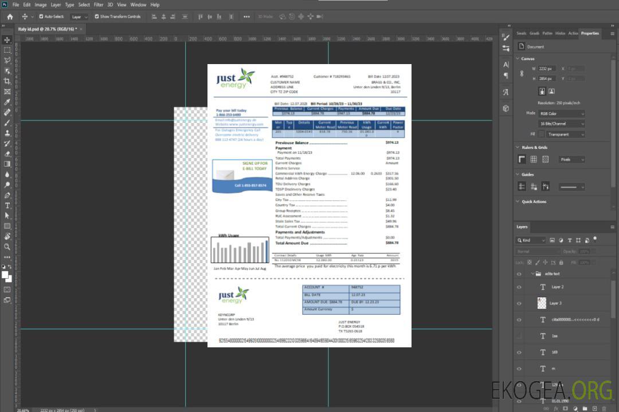Click the Home icon in options bar
The width and height of the screenshot is (619, 412).
(x=10, y=17)
